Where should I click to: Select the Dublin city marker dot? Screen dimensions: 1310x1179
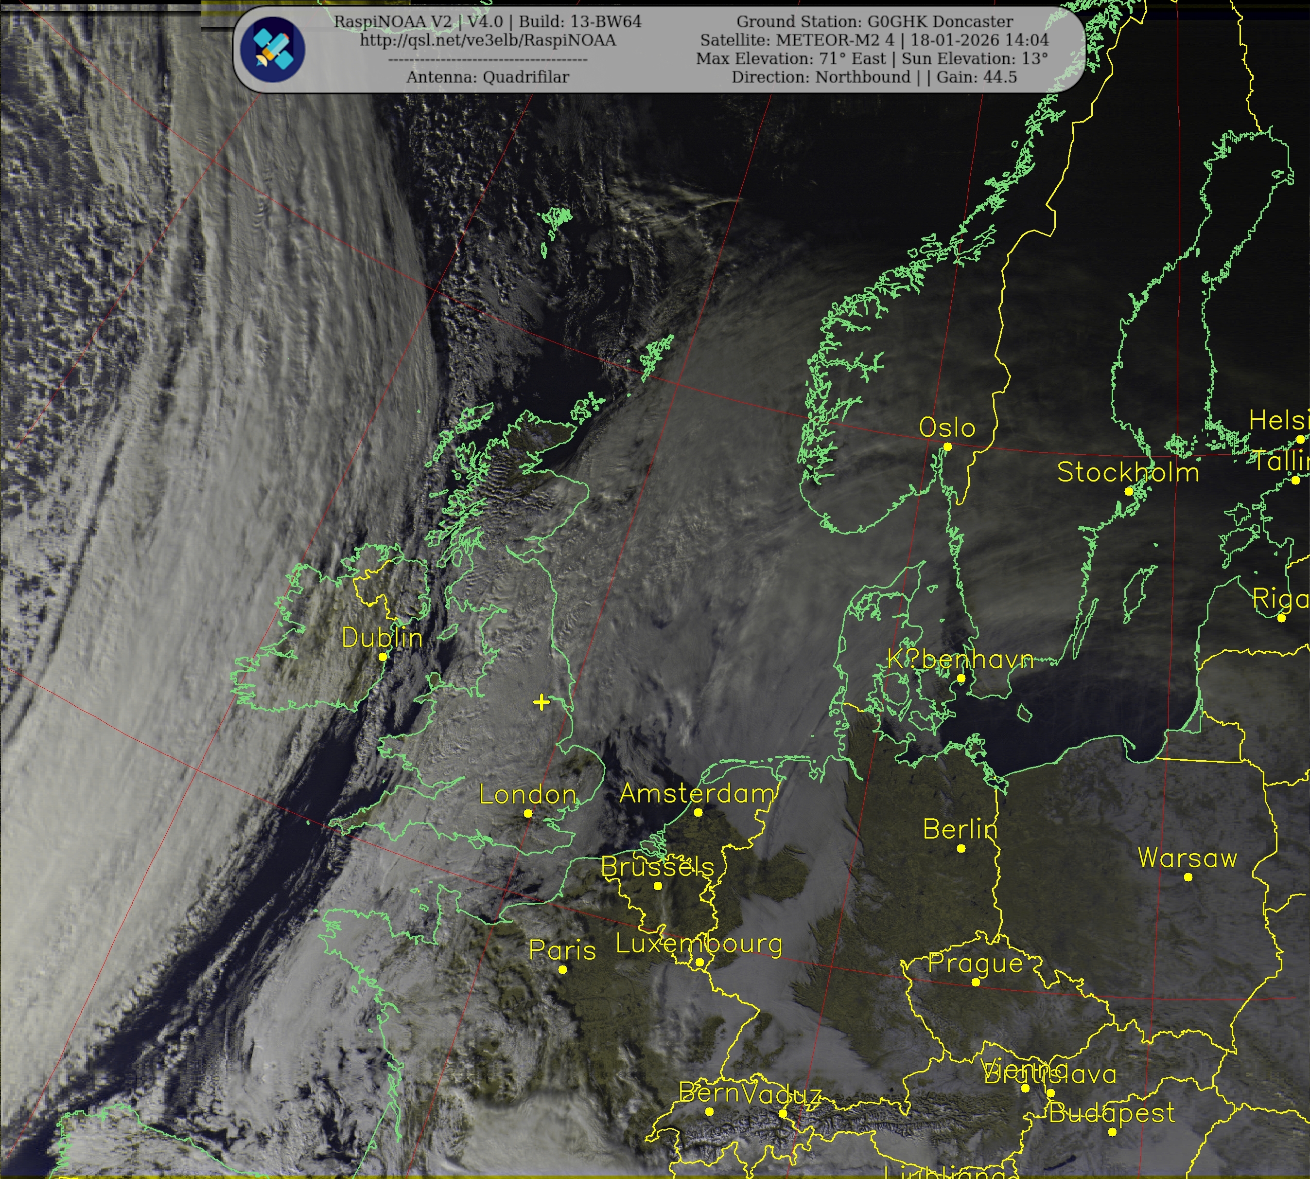(383, 657)
